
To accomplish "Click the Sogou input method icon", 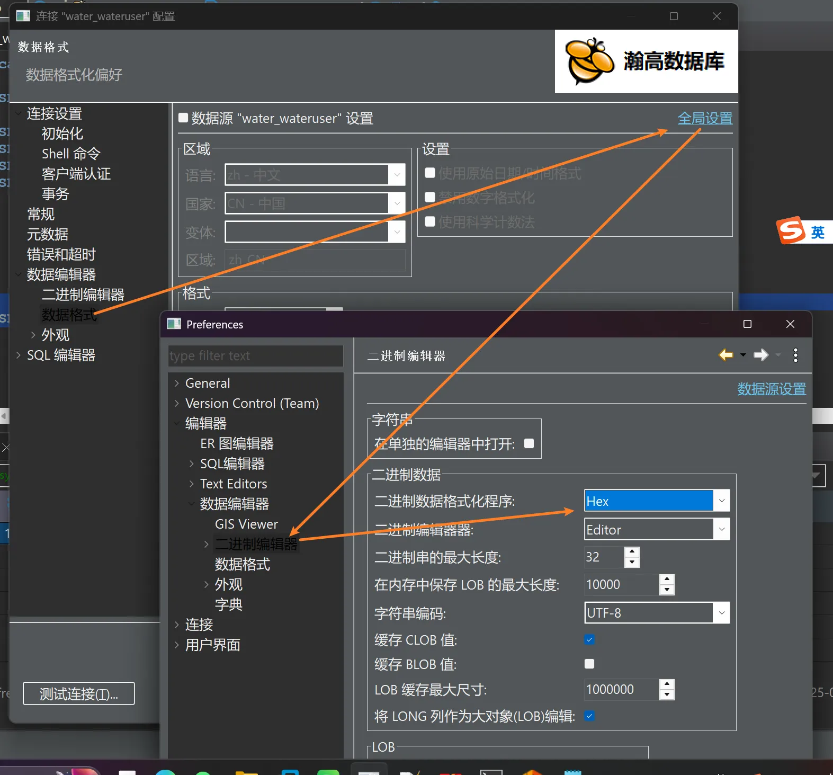I will click(791, 231).
